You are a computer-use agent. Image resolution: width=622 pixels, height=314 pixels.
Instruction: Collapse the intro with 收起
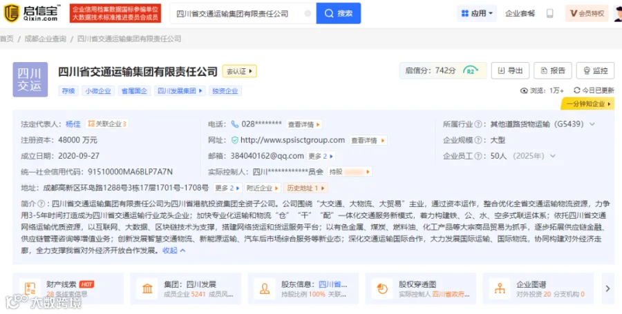tap(173, 251)
